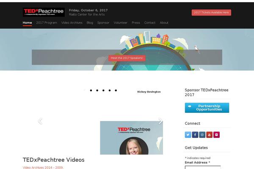
Task: Open Video Archives 2014 - 2009 link
Action: [43, 167]
